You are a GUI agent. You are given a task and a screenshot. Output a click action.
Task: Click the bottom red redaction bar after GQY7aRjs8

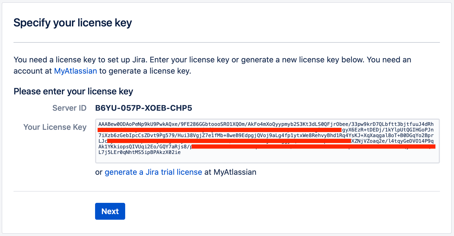click(x=313, y=146)
